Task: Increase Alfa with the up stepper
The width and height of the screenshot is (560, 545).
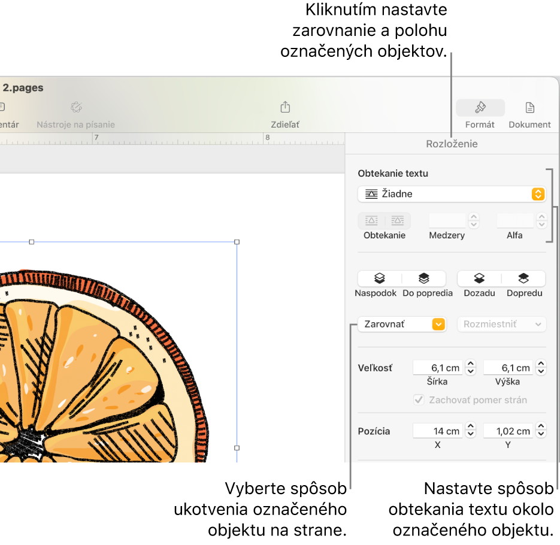Action: (541, 217)
